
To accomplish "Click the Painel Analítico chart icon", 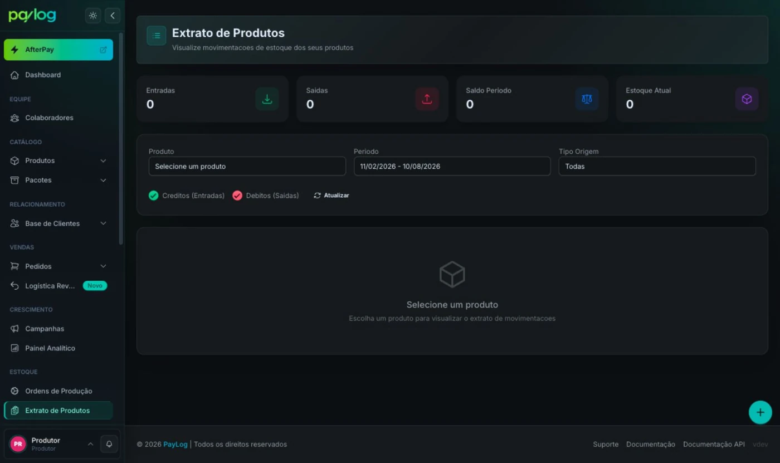I will coord(15,348).
